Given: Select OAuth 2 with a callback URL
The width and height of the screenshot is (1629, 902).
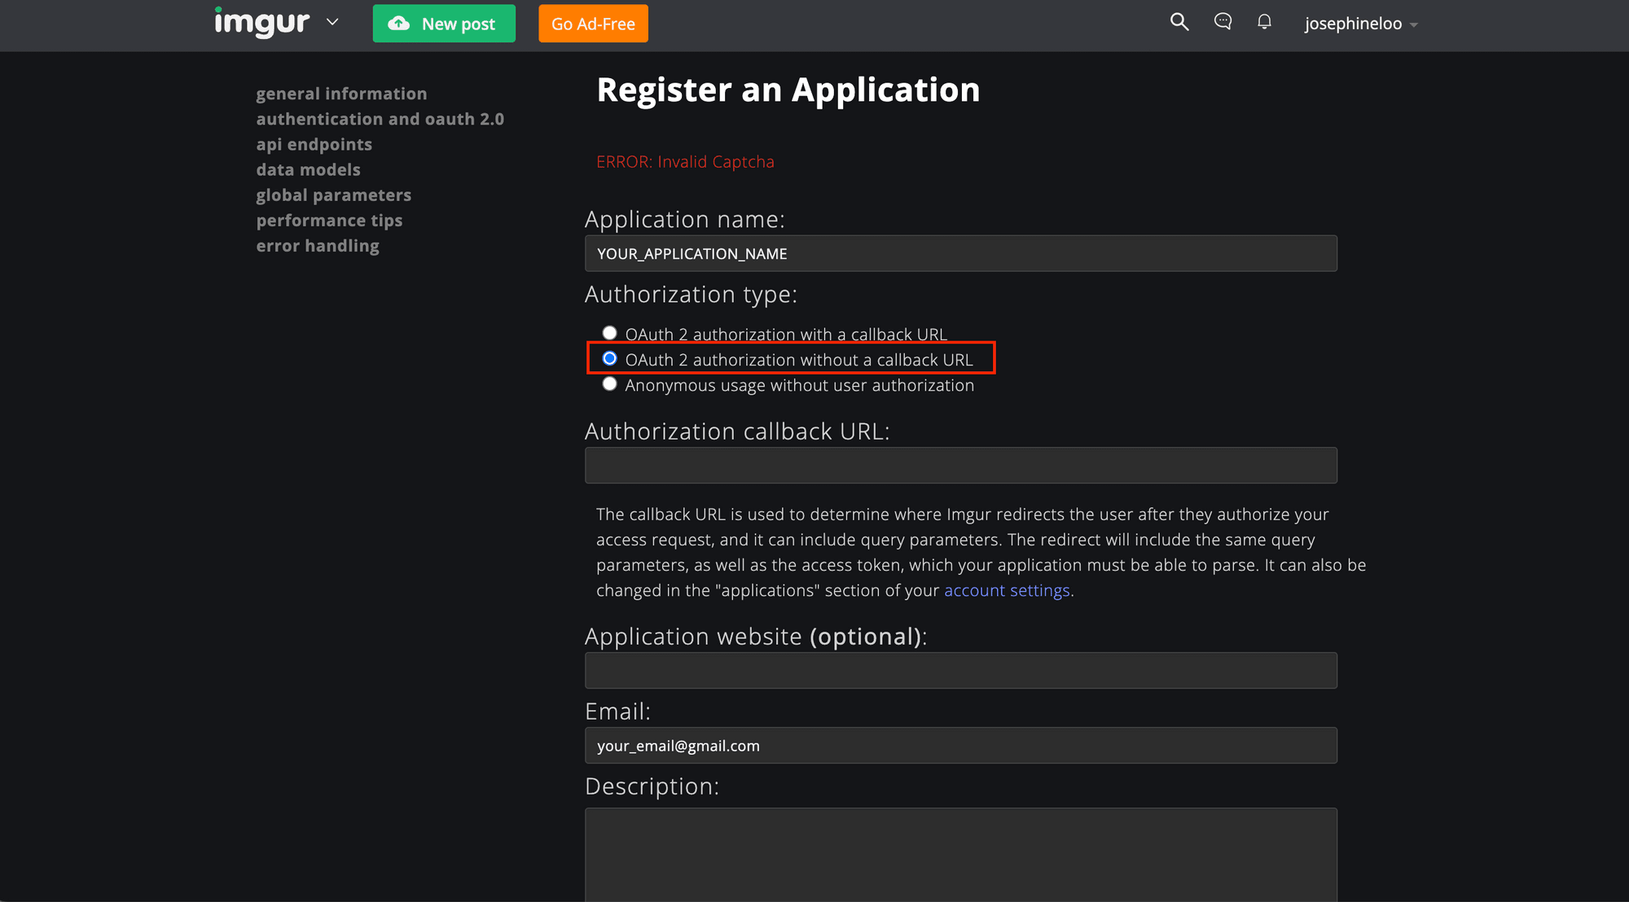Looking at the screenshot, I should pyautogui.click(x=609, y=333).
